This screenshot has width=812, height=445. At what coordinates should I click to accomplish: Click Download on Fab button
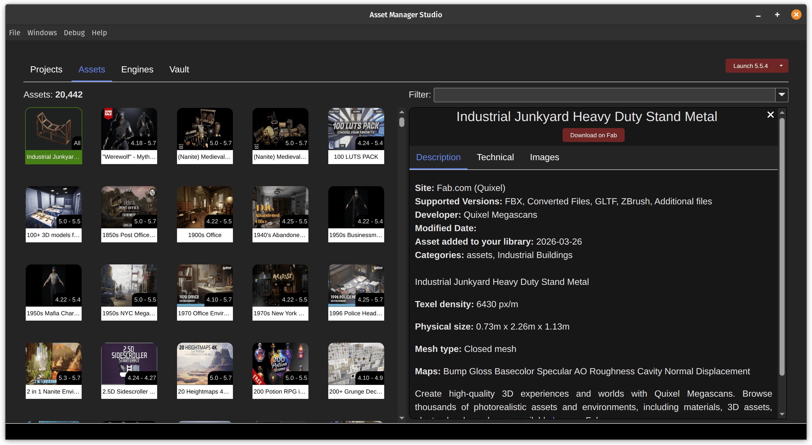point(593,135)
